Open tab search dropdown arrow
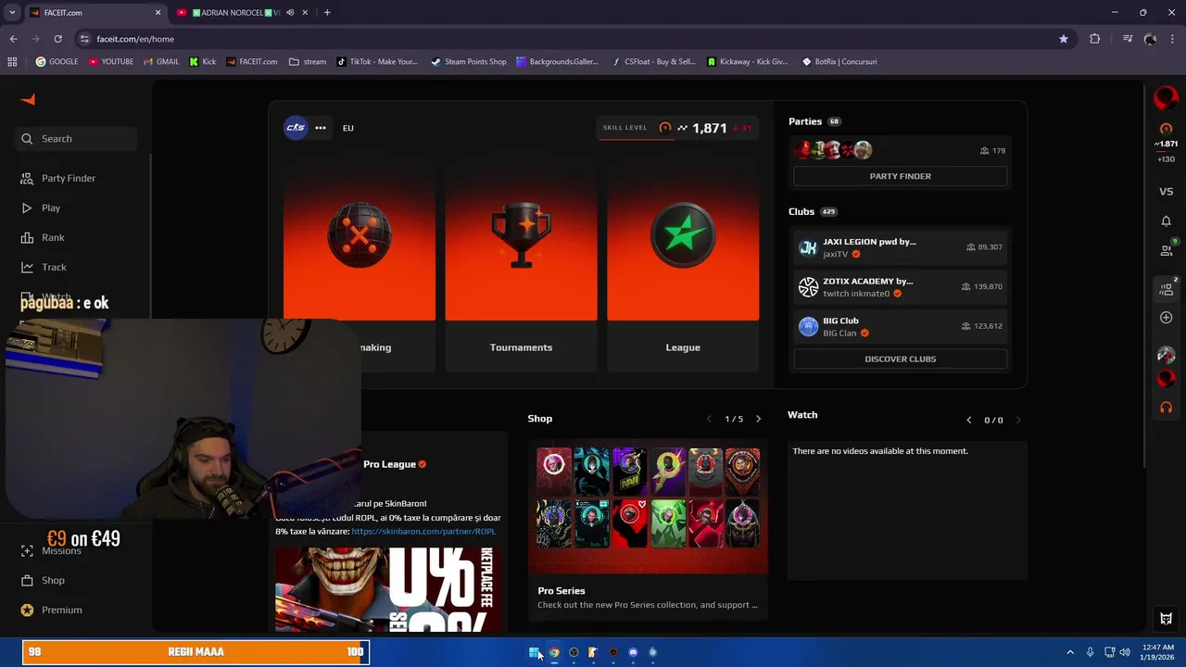Image resolution: width=1186 pixels, height=667 pixels. pos(12,13)
